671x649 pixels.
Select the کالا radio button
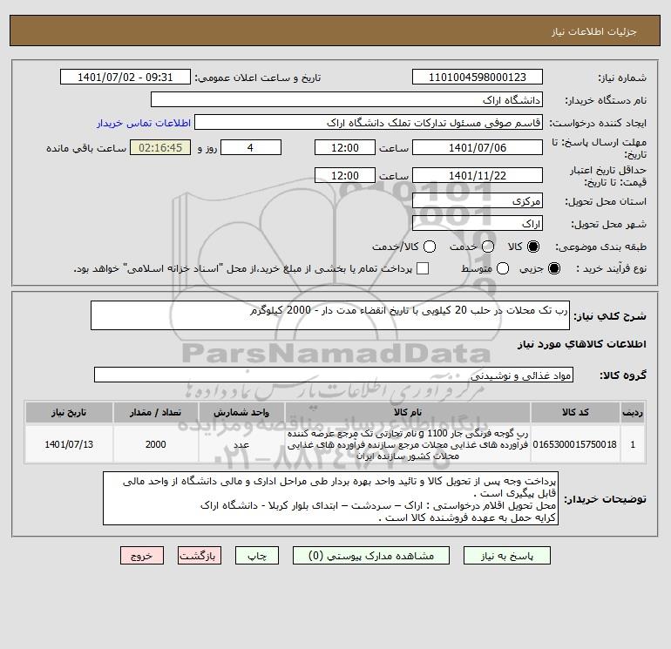(x=533, y=247)
